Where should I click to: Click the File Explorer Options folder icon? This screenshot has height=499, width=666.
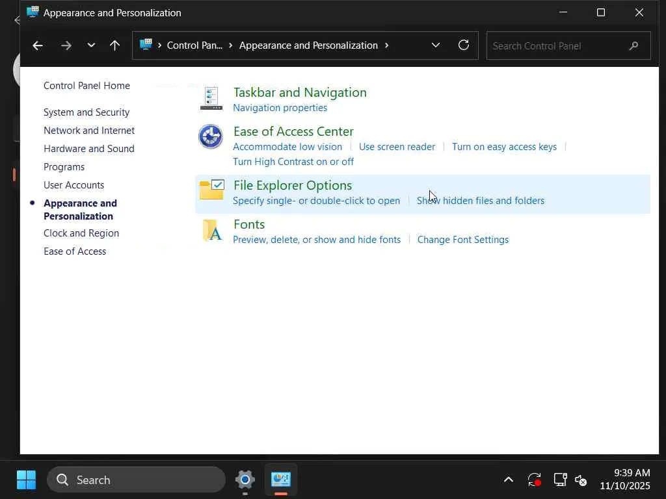[x=211, y=190]
